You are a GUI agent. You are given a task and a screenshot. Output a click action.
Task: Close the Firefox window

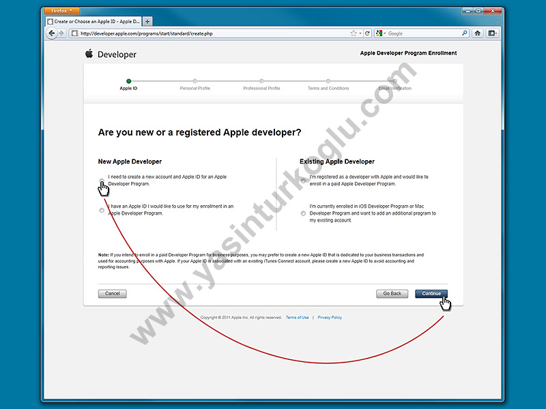point(493,11)
